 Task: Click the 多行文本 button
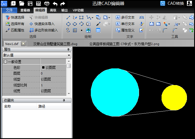[125, 18]
